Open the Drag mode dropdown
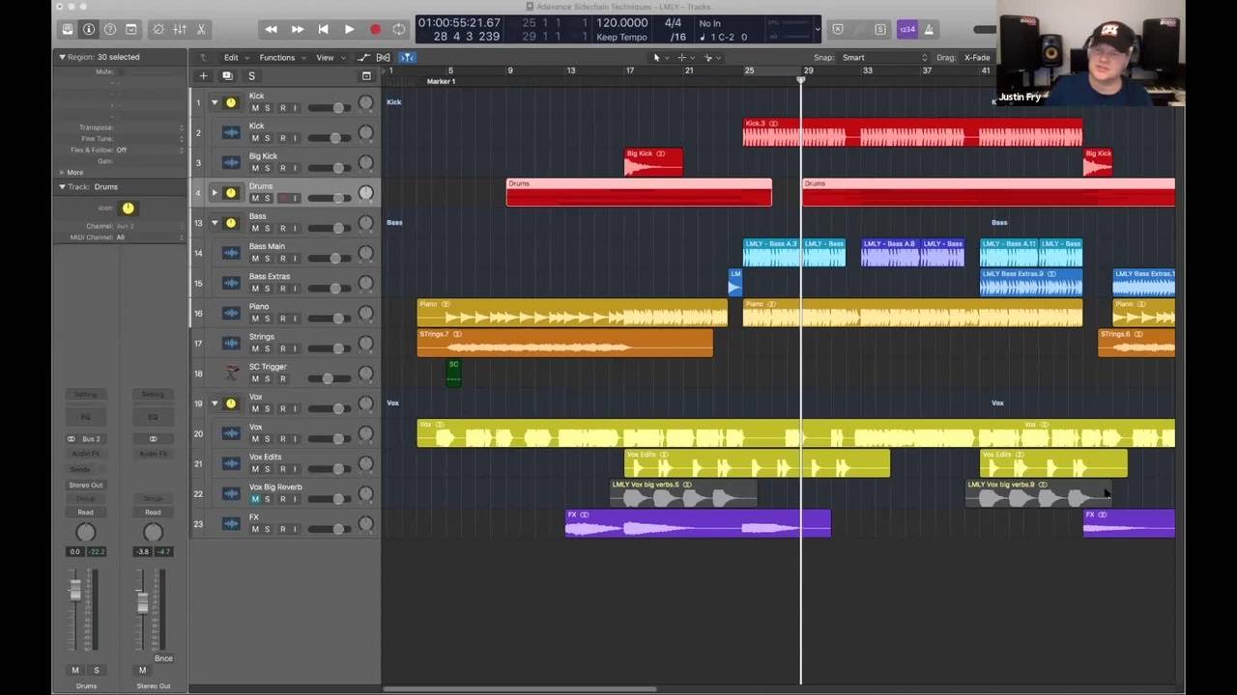The image size is (1237, 695). [978, 58]
